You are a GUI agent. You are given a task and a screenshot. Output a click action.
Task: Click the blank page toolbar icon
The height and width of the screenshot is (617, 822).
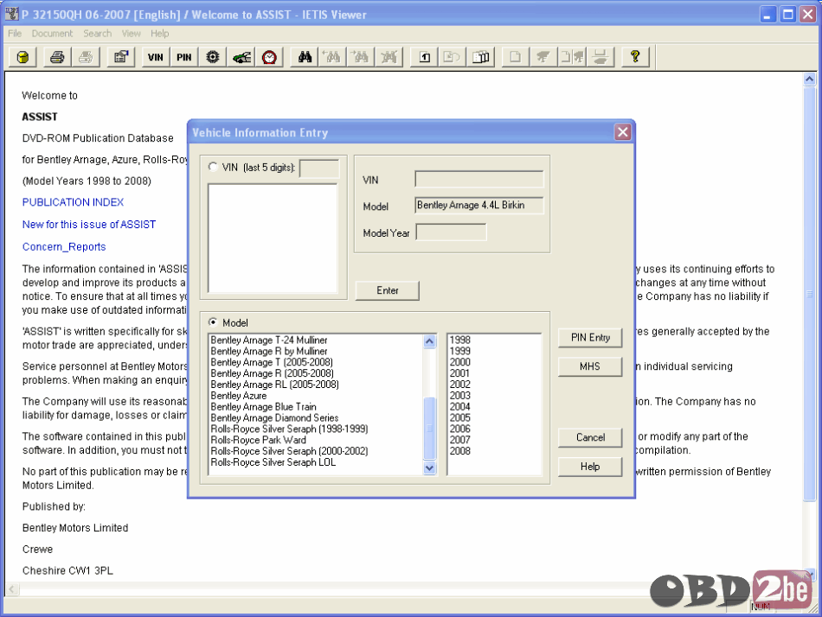516,57
